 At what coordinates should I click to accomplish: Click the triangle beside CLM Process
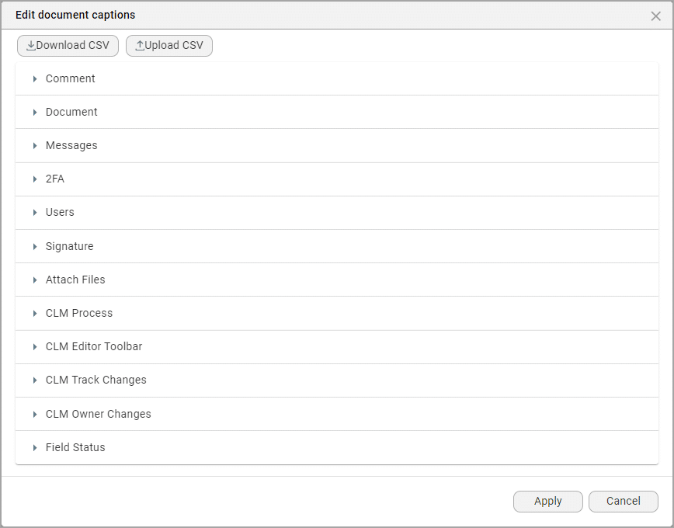click(x=34, y=313)
